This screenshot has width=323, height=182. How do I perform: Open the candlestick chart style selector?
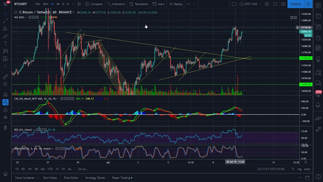[x=79, y=4]
